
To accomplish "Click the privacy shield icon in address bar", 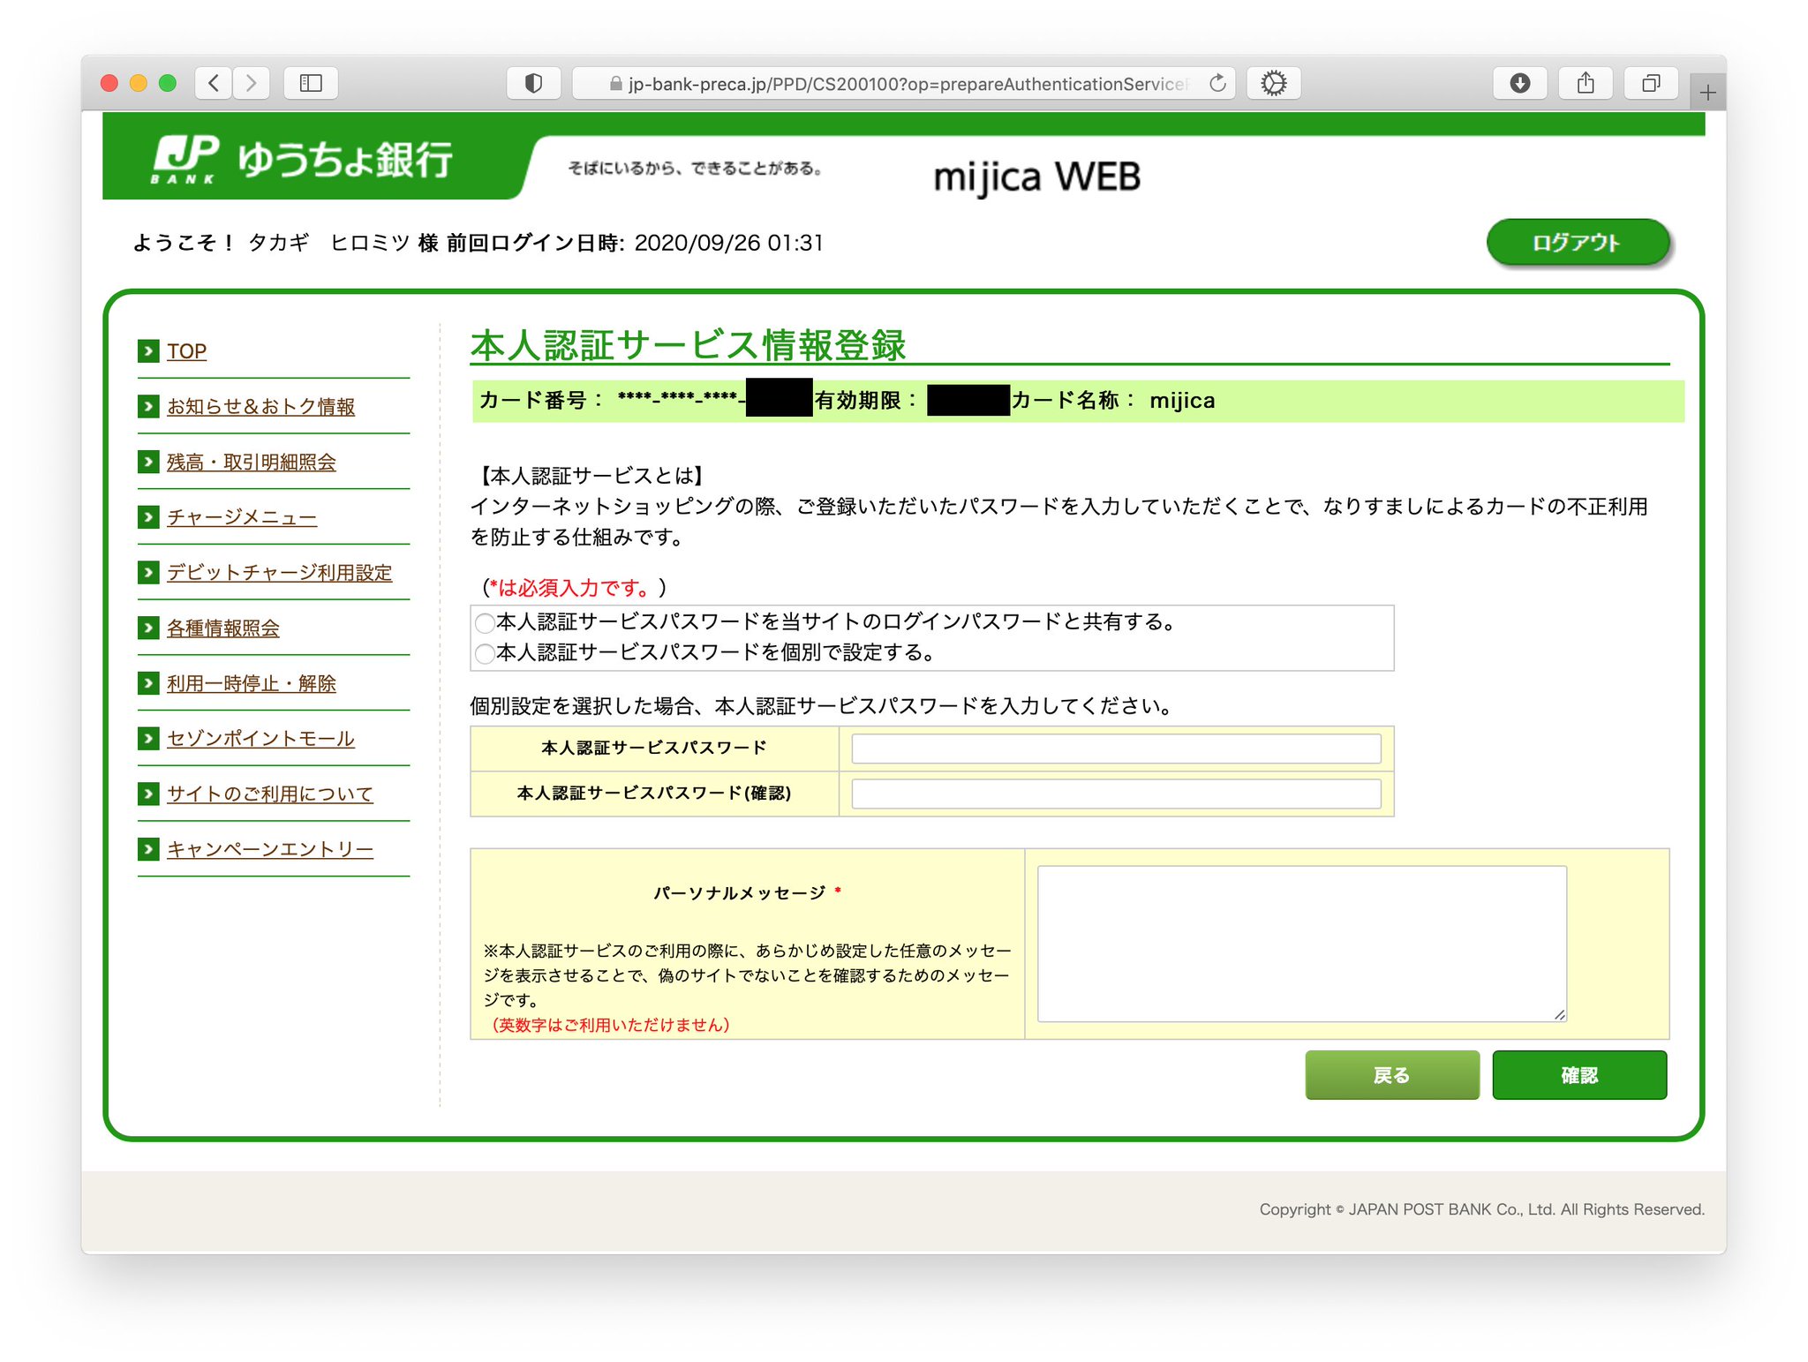I will [x=533, y=82].
